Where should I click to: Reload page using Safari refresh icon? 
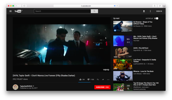(x=117, y=6)
